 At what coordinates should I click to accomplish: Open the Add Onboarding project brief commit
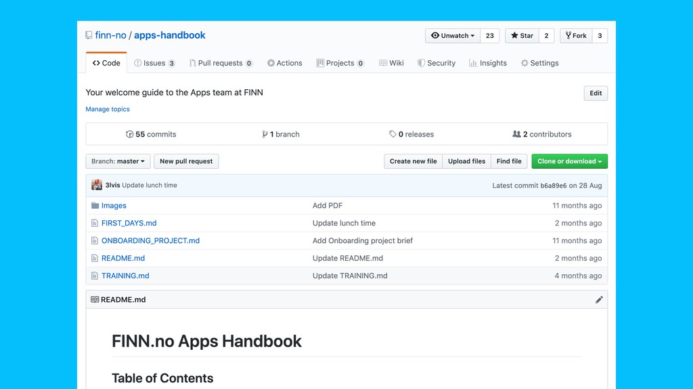(363, 241)
